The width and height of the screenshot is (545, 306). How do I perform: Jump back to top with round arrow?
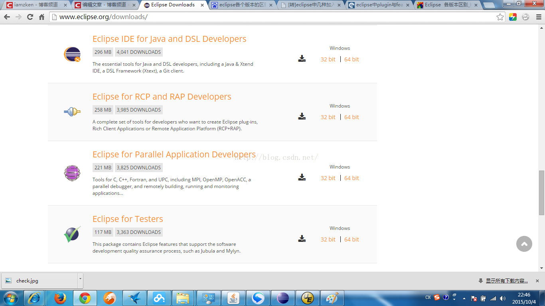524,244
